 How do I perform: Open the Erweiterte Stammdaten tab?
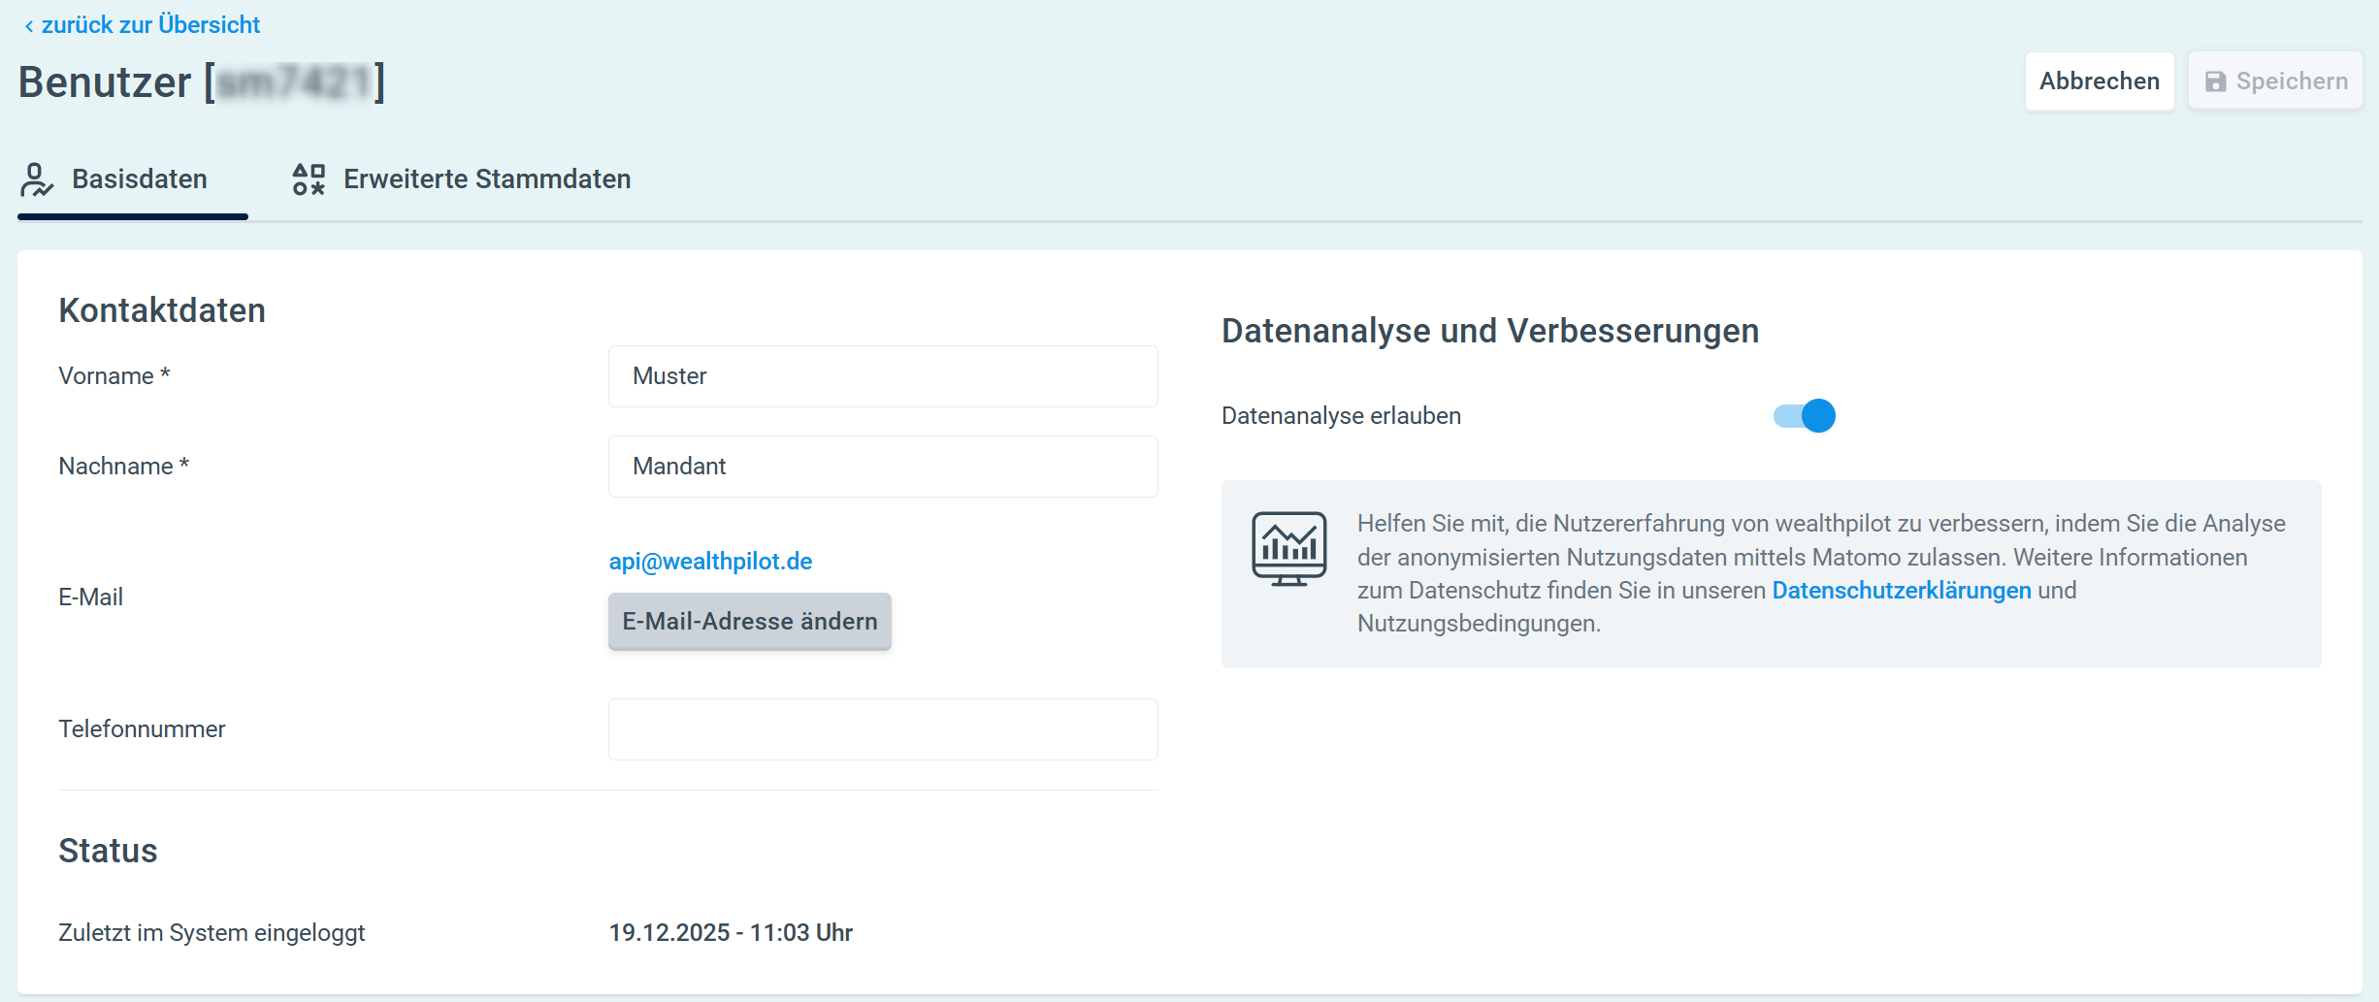pos(486,179)
